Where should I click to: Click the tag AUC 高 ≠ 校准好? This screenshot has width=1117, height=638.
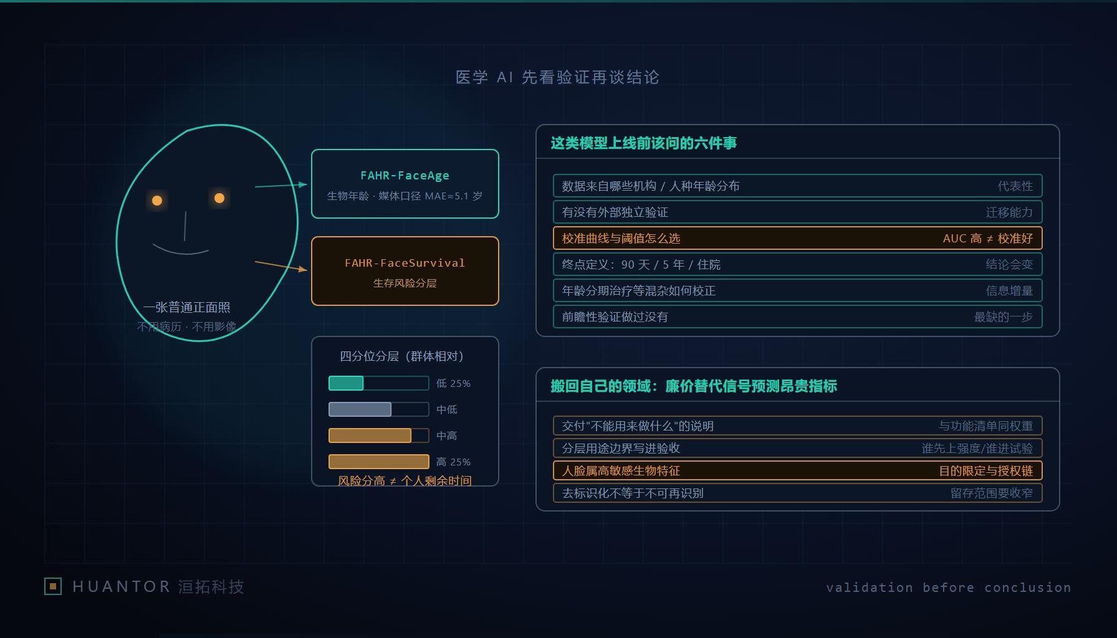pyautogui.click(x=988, y=239)
